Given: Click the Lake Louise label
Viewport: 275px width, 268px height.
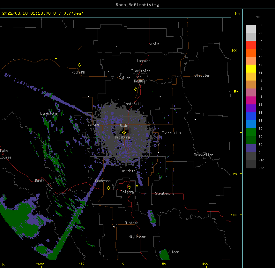Looking at the screenshot, I should click(6, 154).
